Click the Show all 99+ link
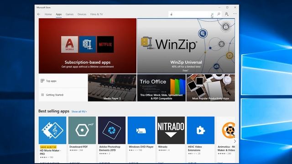Viewport: 292px width, 164px height. click(x=79, y=112)
